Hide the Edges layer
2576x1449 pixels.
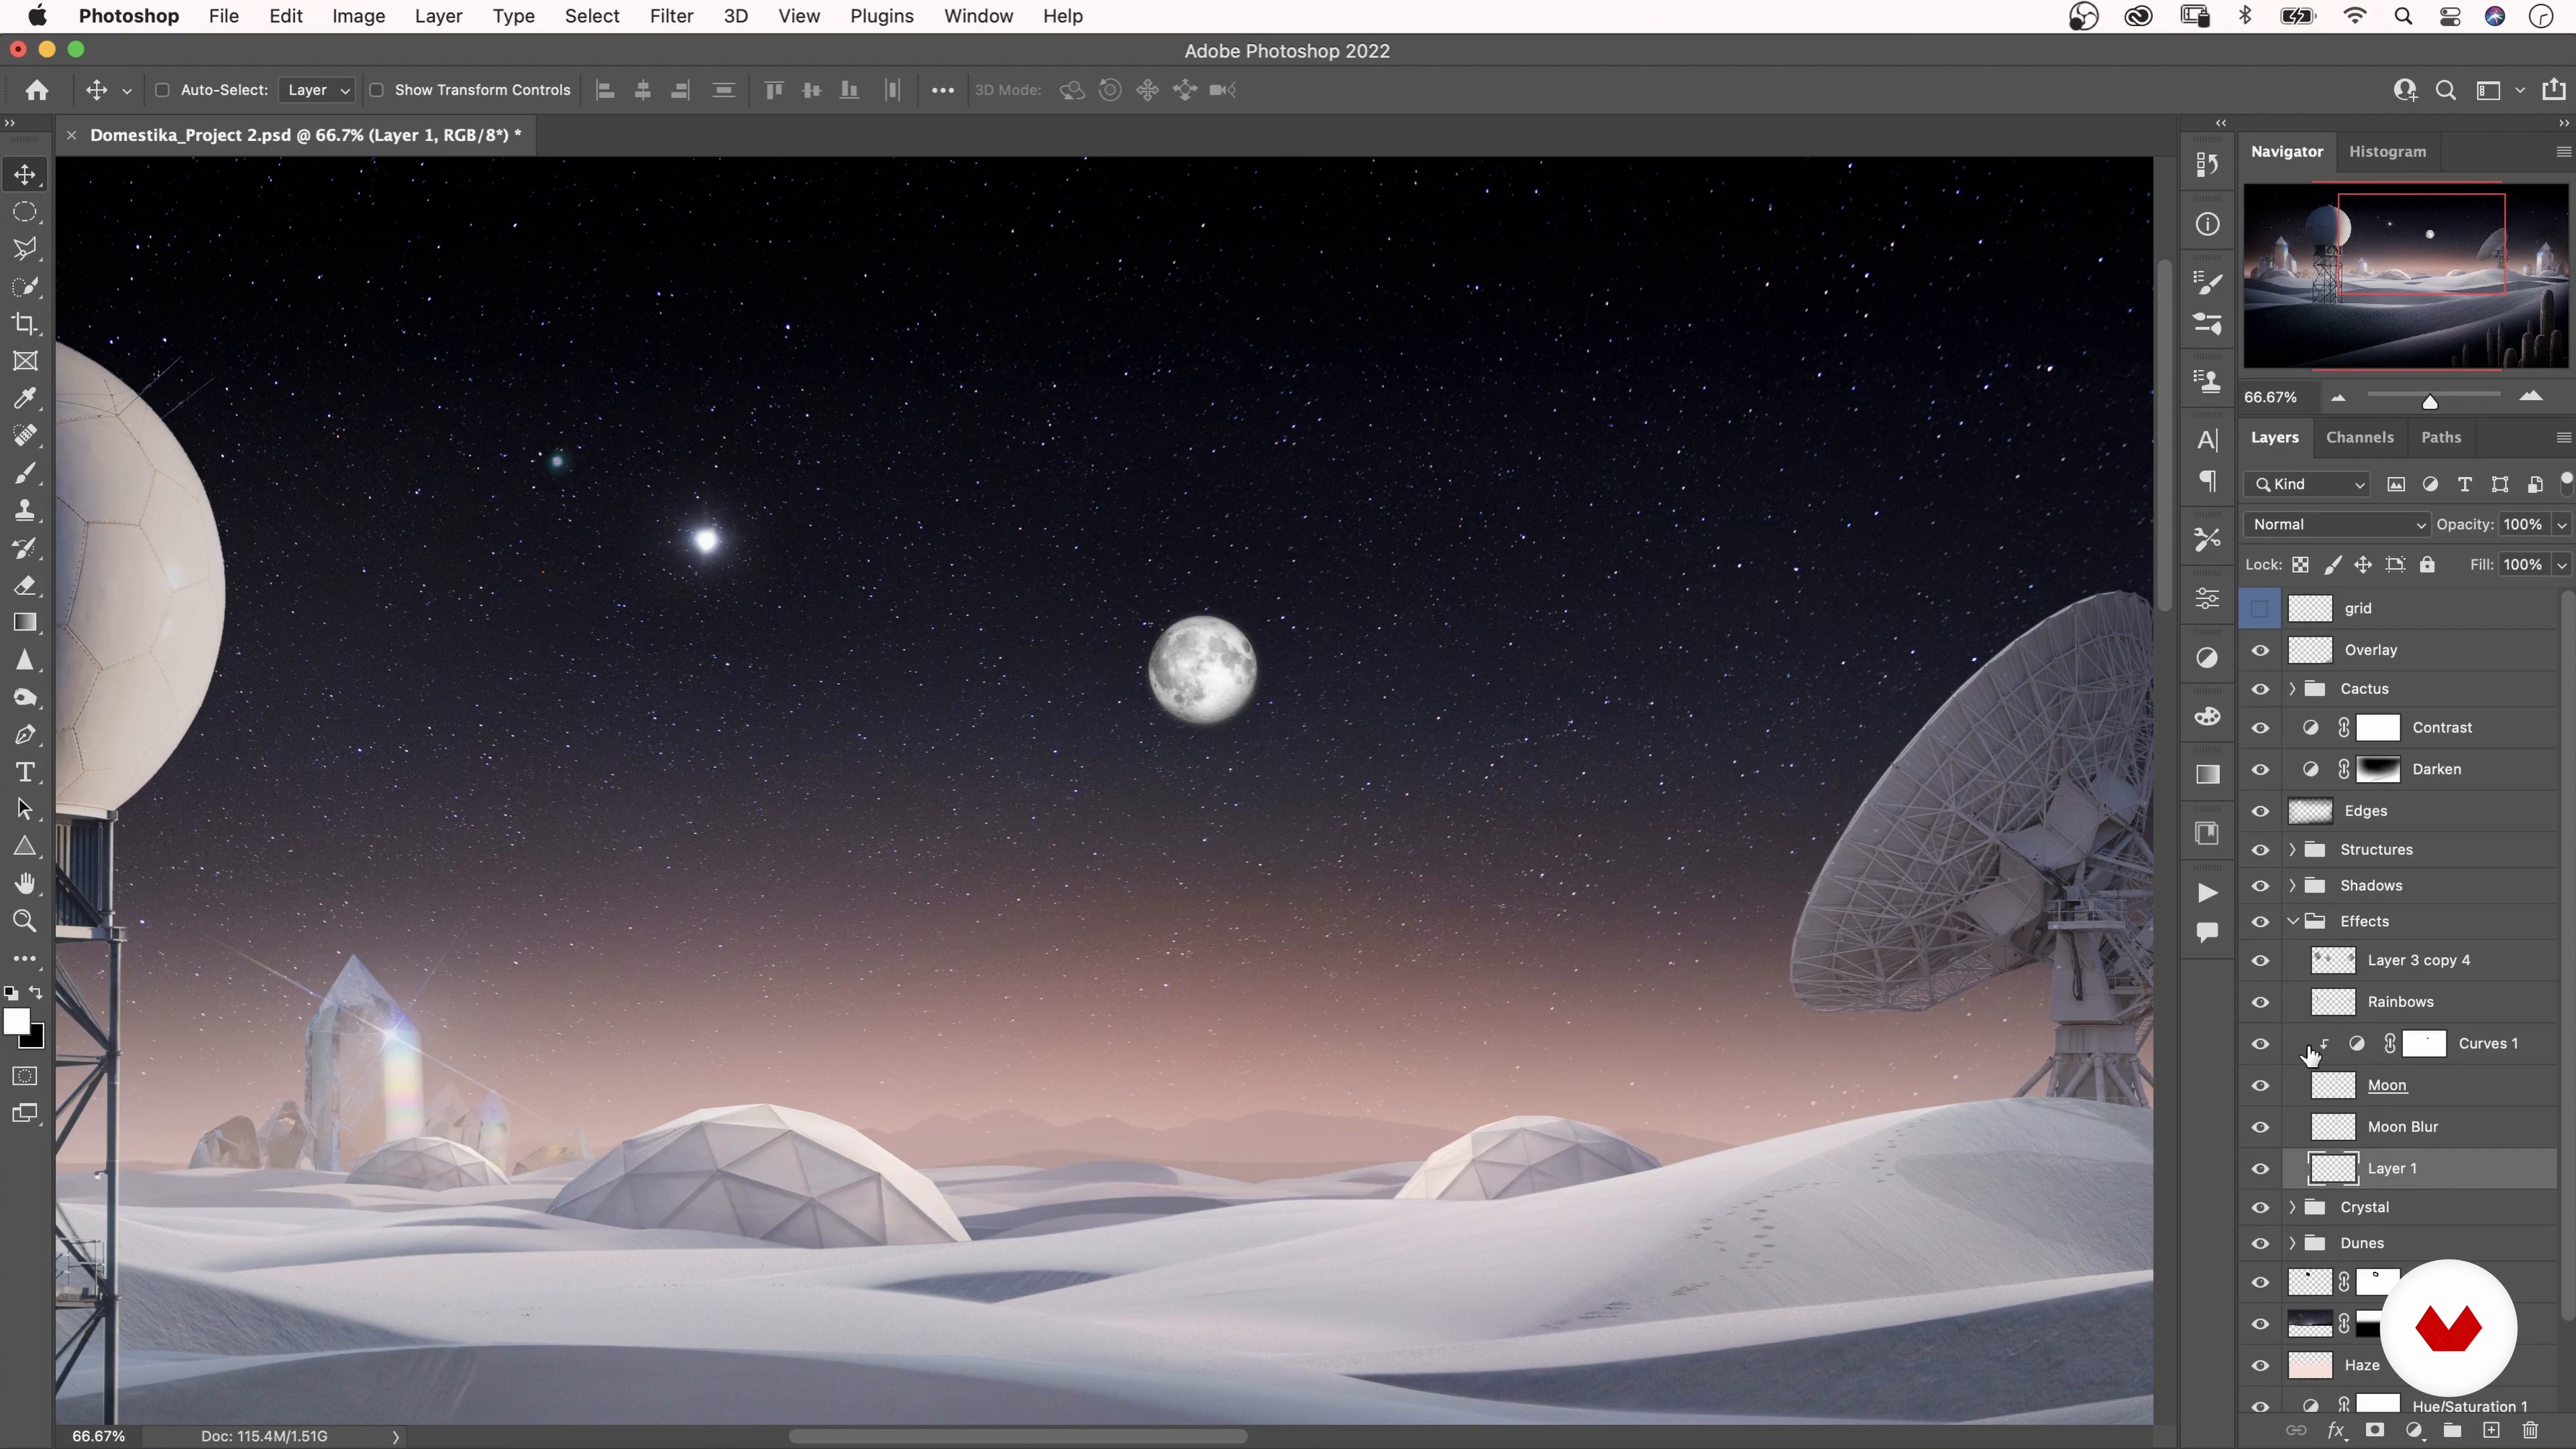[x=2260, y=811]
